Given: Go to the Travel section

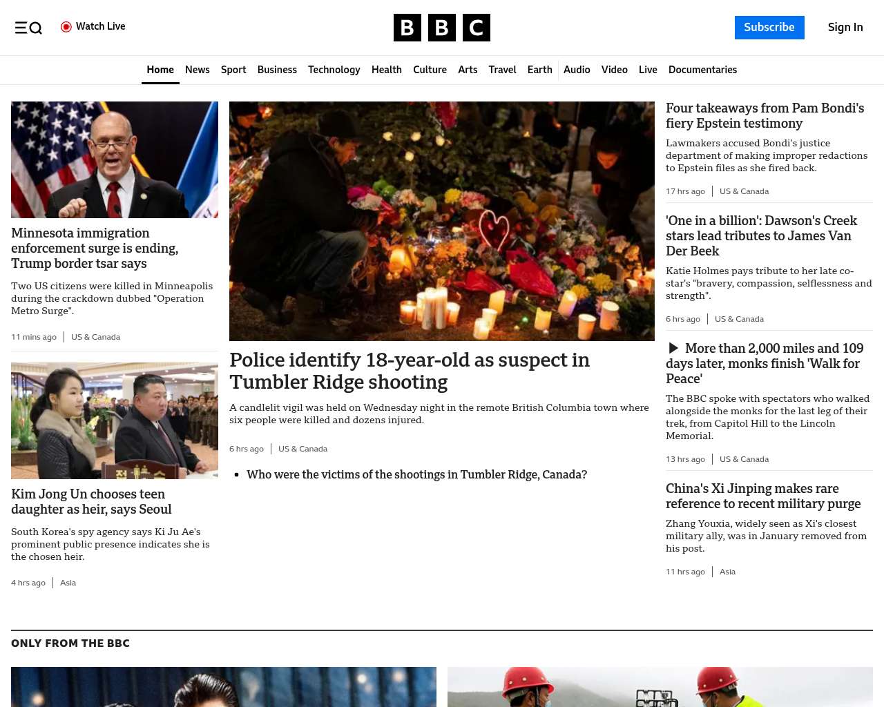Looking at the screenshot, I should point(502,70).
